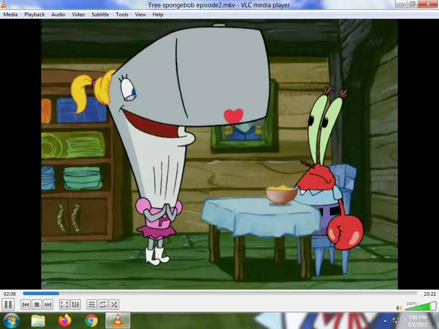Toggle remaining time at 23:22 label

point(430,294)
